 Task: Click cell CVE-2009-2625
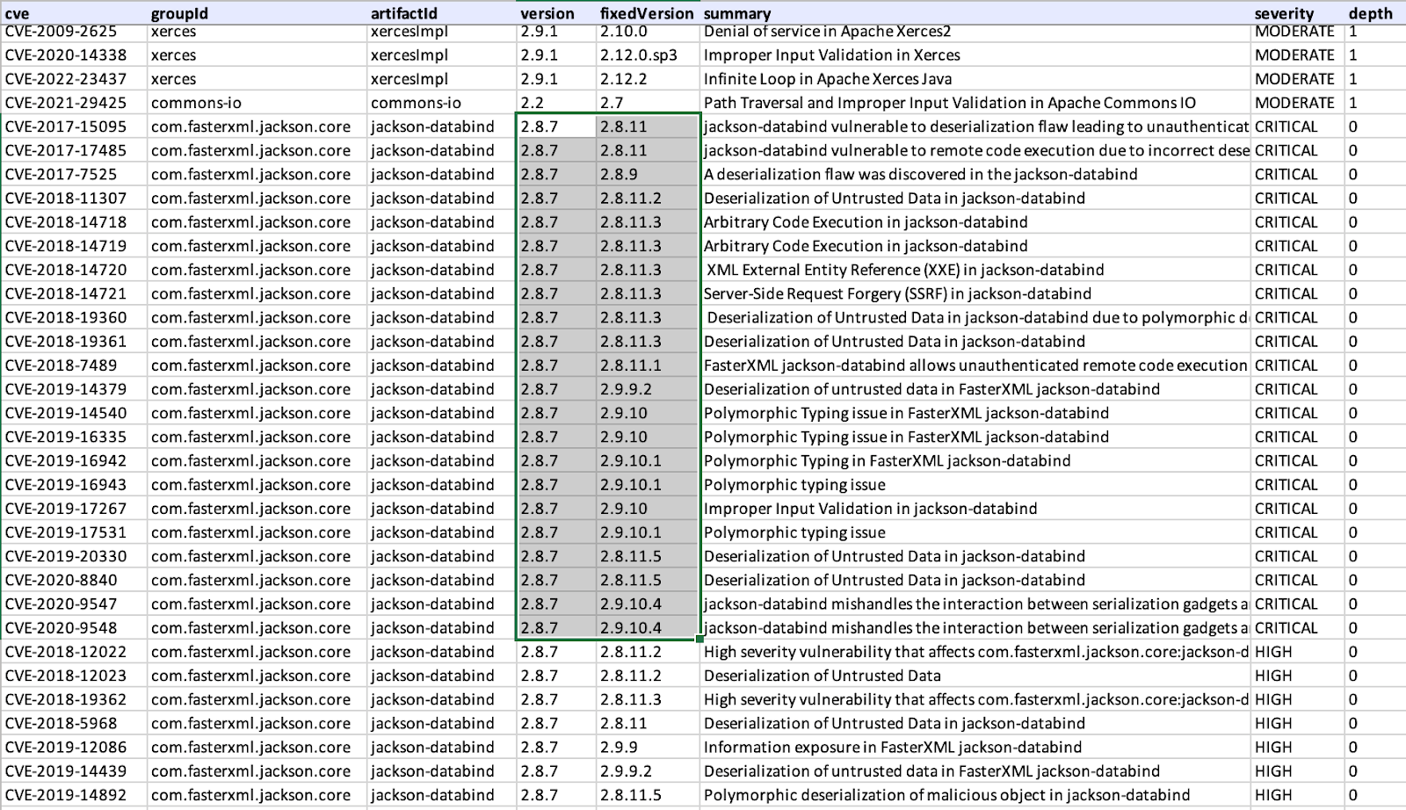click(74, 32)
